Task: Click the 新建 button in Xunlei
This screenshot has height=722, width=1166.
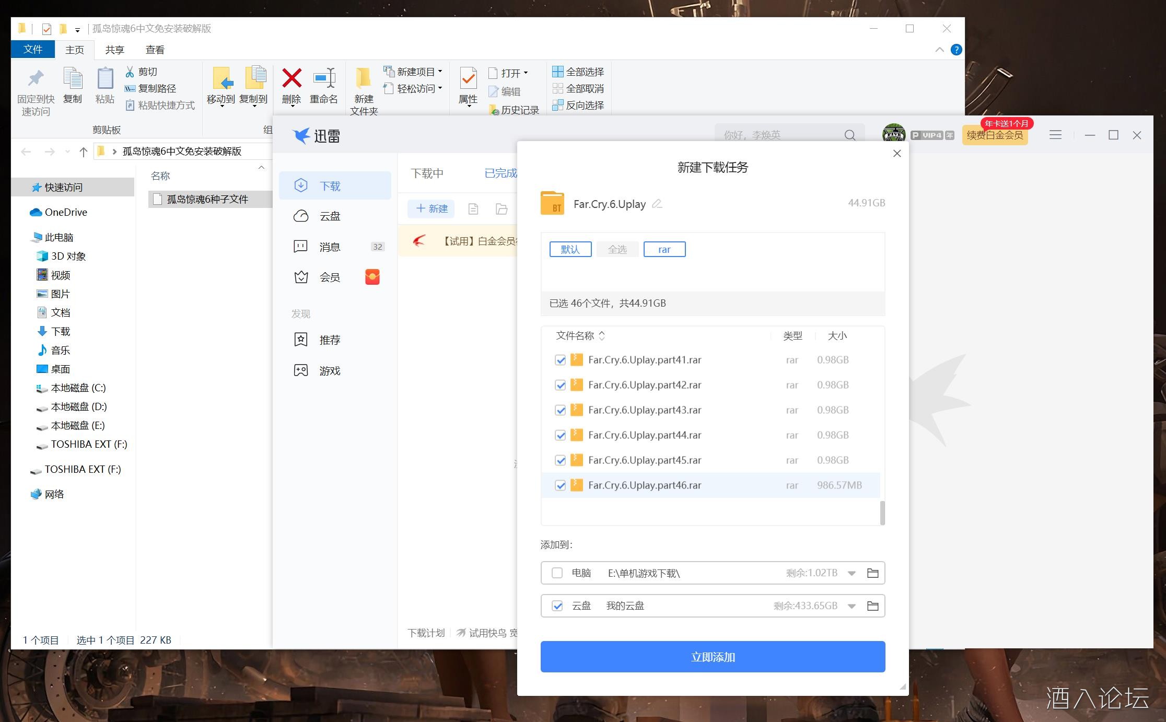Action: [431, 209]
